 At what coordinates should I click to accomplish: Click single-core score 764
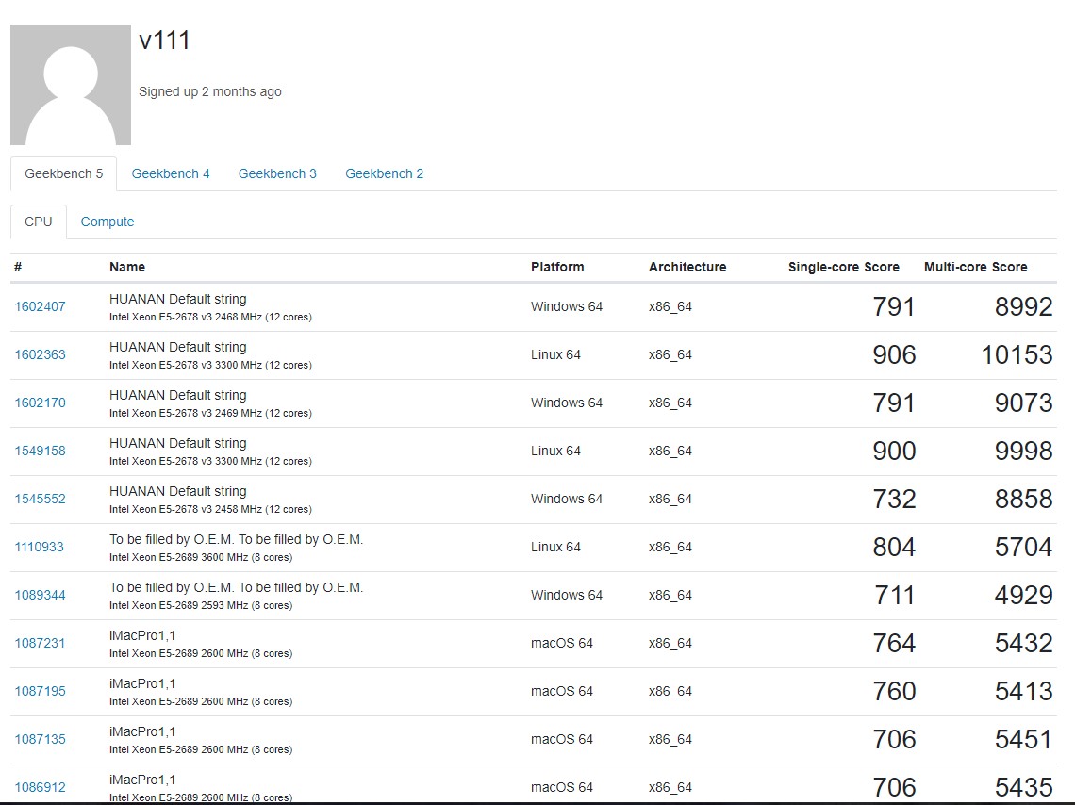(x=894, y=643)
